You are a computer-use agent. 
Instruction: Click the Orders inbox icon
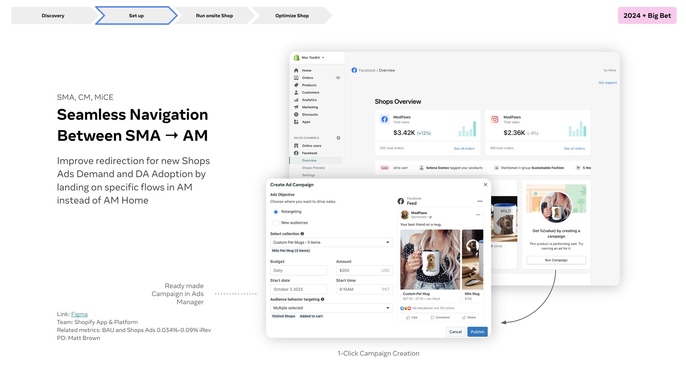[296, 78]
